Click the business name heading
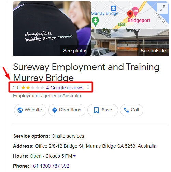 pyautogui.click(x=86, y=72)
